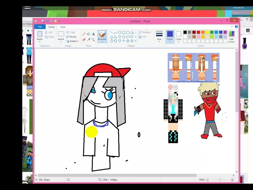253x190 pixels.
Task: Pick the pink color swatch
Action: tap(198, 37)
